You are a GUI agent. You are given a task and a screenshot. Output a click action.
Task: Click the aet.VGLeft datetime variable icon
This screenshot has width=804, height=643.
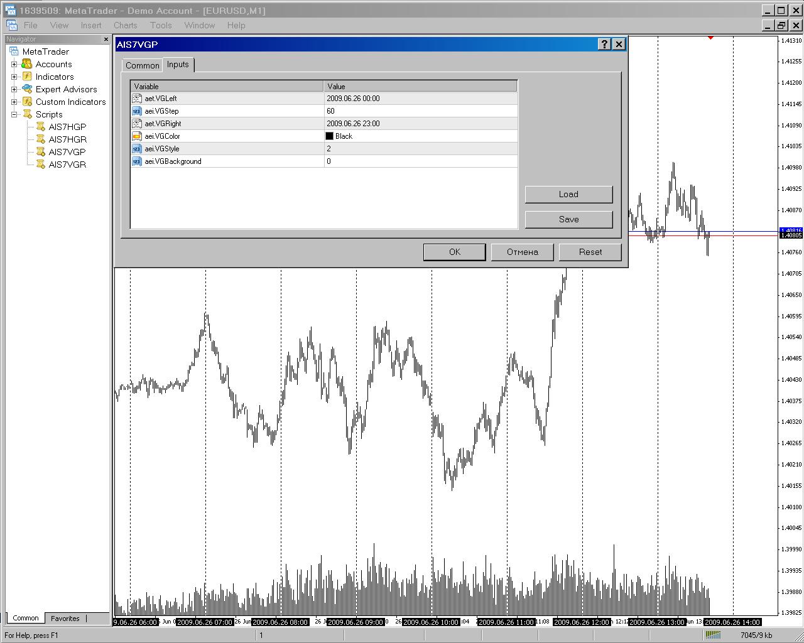137,99
